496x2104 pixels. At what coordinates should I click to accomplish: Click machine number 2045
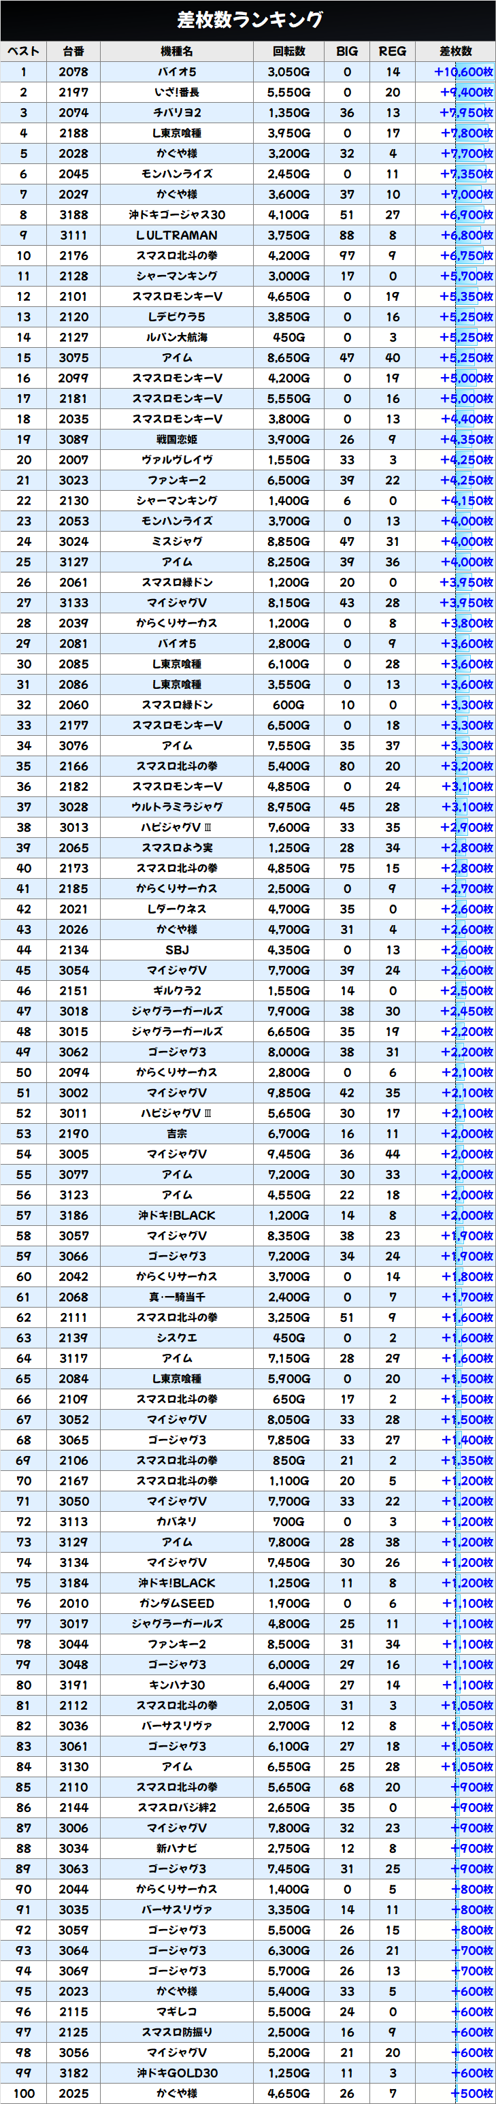click(73, 174)
